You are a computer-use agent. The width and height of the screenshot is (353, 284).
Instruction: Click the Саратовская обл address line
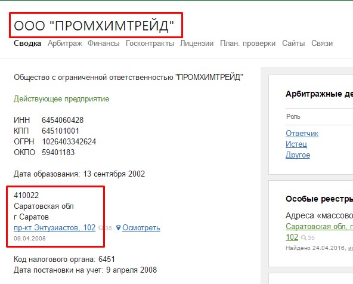point(44,206)
